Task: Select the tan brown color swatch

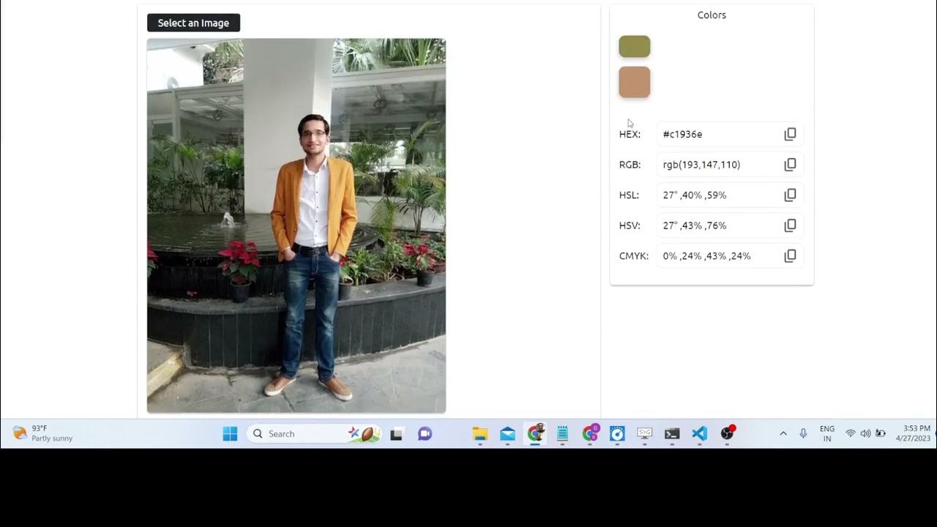Action: [635, 82]
